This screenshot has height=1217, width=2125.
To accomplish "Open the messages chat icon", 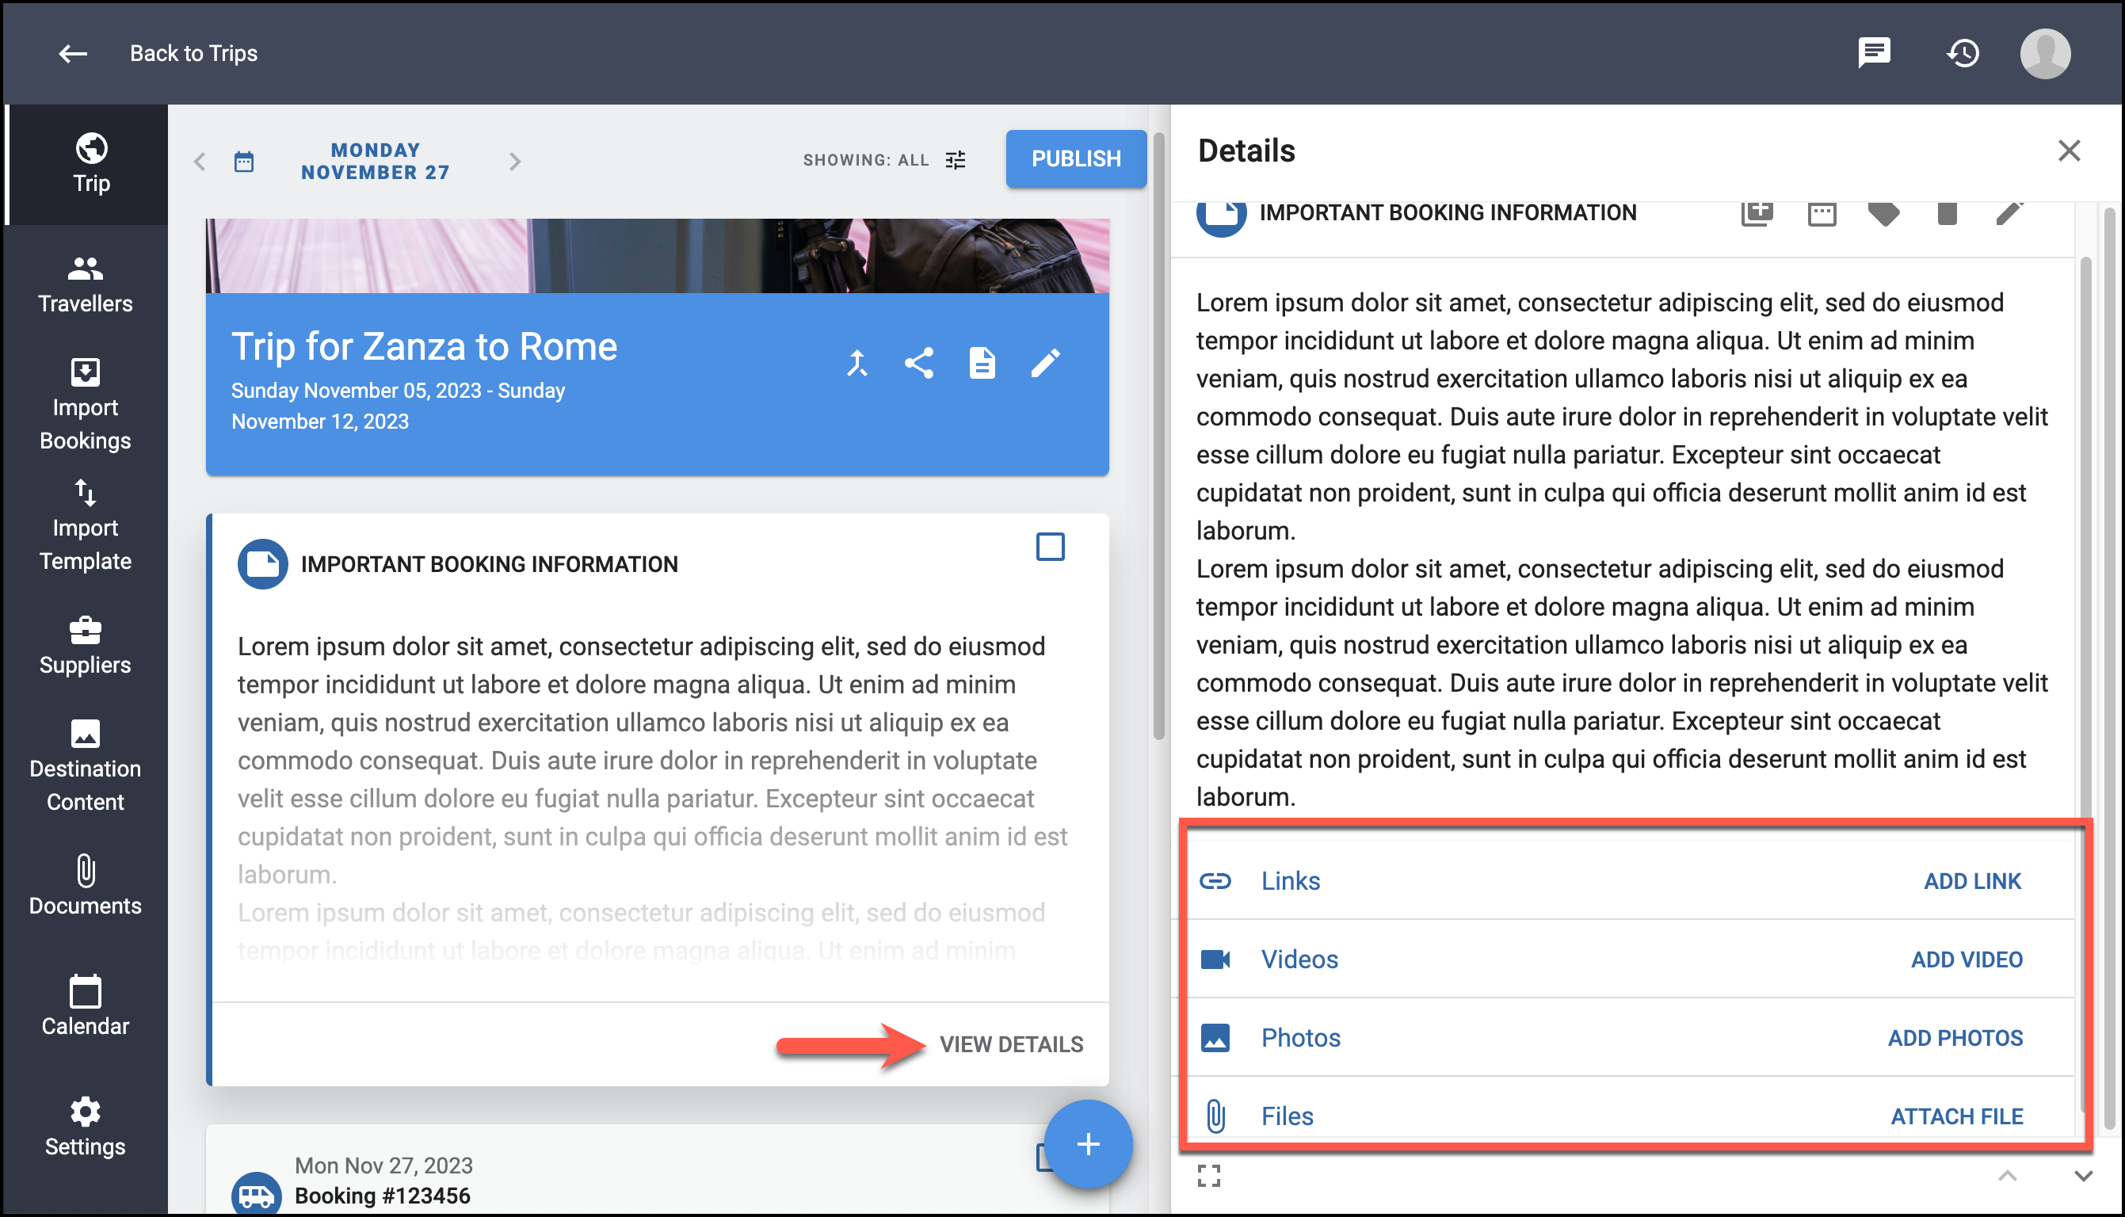I will coord(1874,52).
